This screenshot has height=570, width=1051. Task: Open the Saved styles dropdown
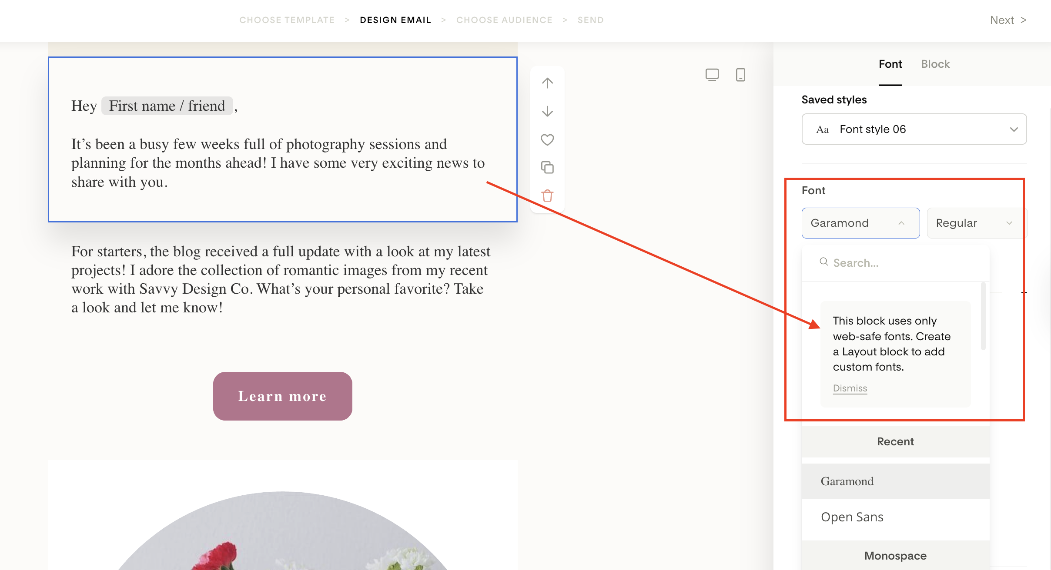[x=914, y=129]
